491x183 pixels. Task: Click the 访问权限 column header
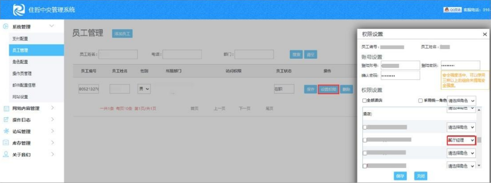(234, 71)
